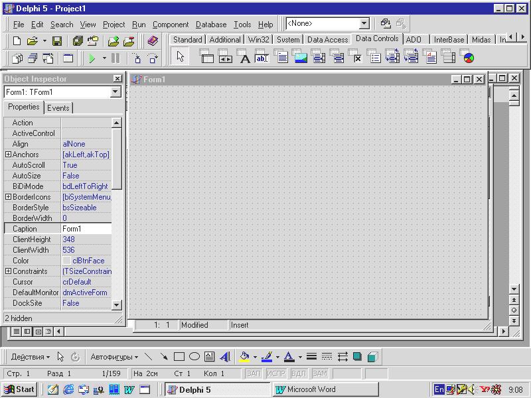Switch to the Events tab in Object Inspector
The height and width of the screenshot is (398, 531).
(x=58, y=108)
